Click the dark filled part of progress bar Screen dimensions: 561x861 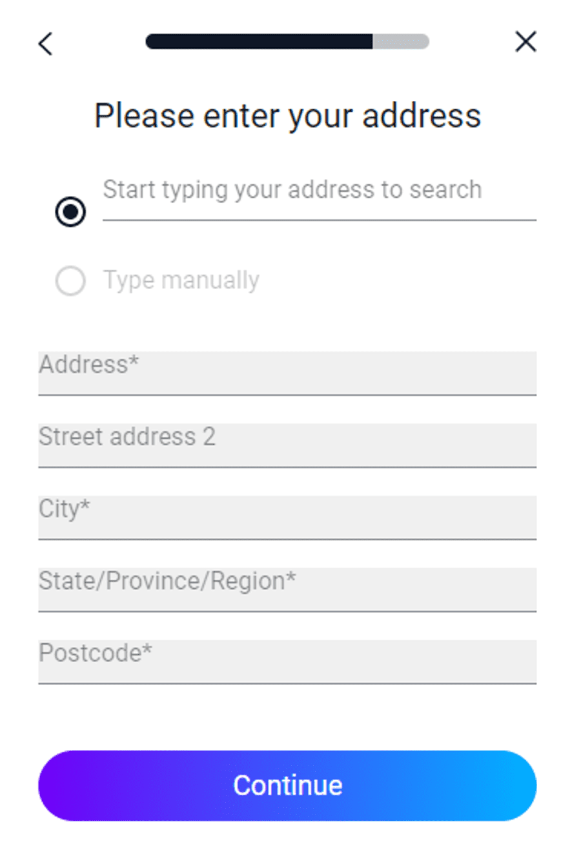pos(258,42)
